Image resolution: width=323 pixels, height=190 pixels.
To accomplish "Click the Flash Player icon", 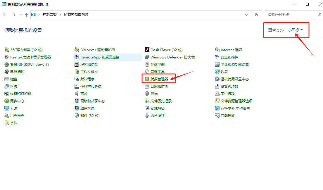I will pos(147,50).
